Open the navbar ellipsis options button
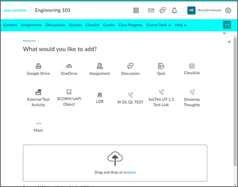The height and width of the screenshot is (187, 238). tap(227, 25)
